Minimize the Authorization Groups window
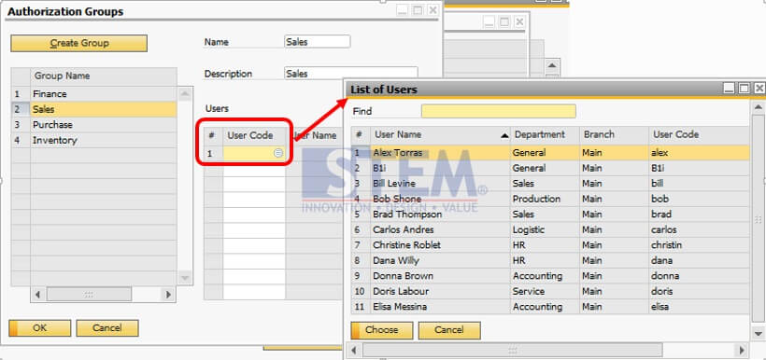The image size is (766, 360). click(402, 10)
